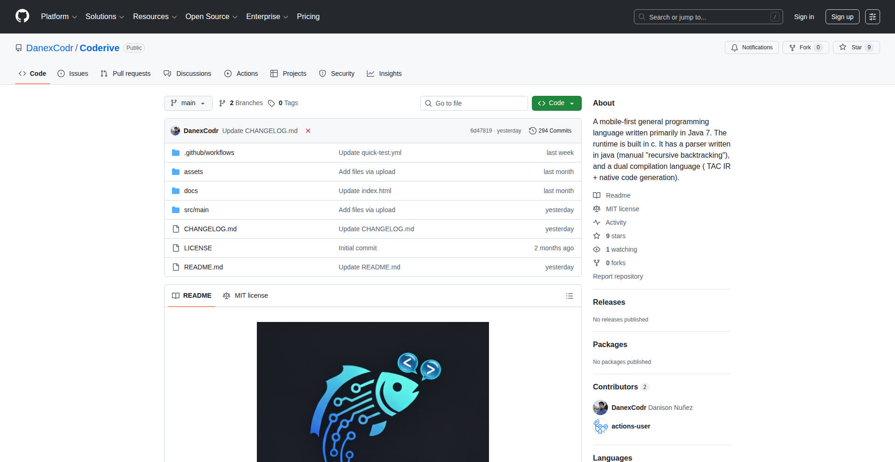895x462 pixels.
Task: Click the Go to file search field
Action: click(474, 103)
